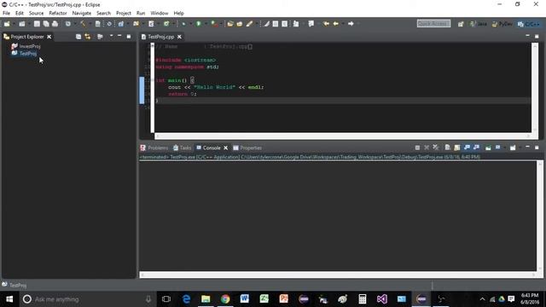Click Collapse All in Project Explorer
The image size is (546, 307).
78,37
